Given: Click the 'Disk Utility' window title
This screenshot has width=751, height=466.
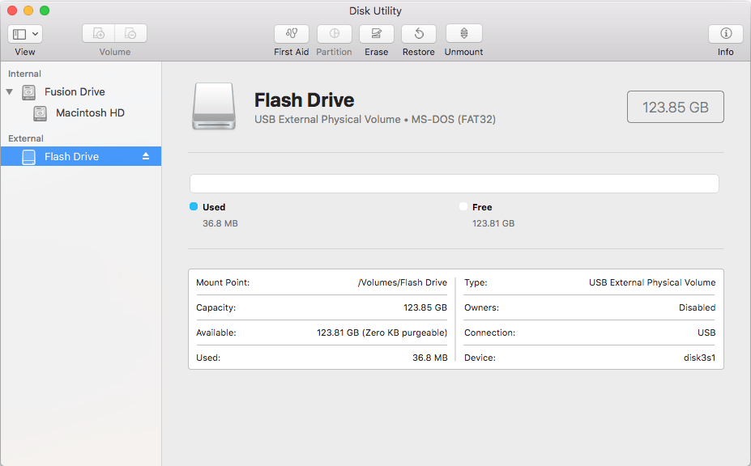Looking at the screenshot, I should [x=375, y=11].
